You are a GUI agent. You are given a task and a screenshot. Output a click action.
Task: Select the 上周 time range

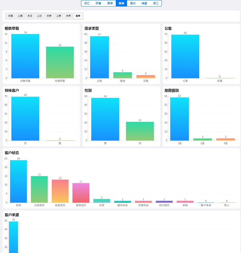click(x=20, y=16)
